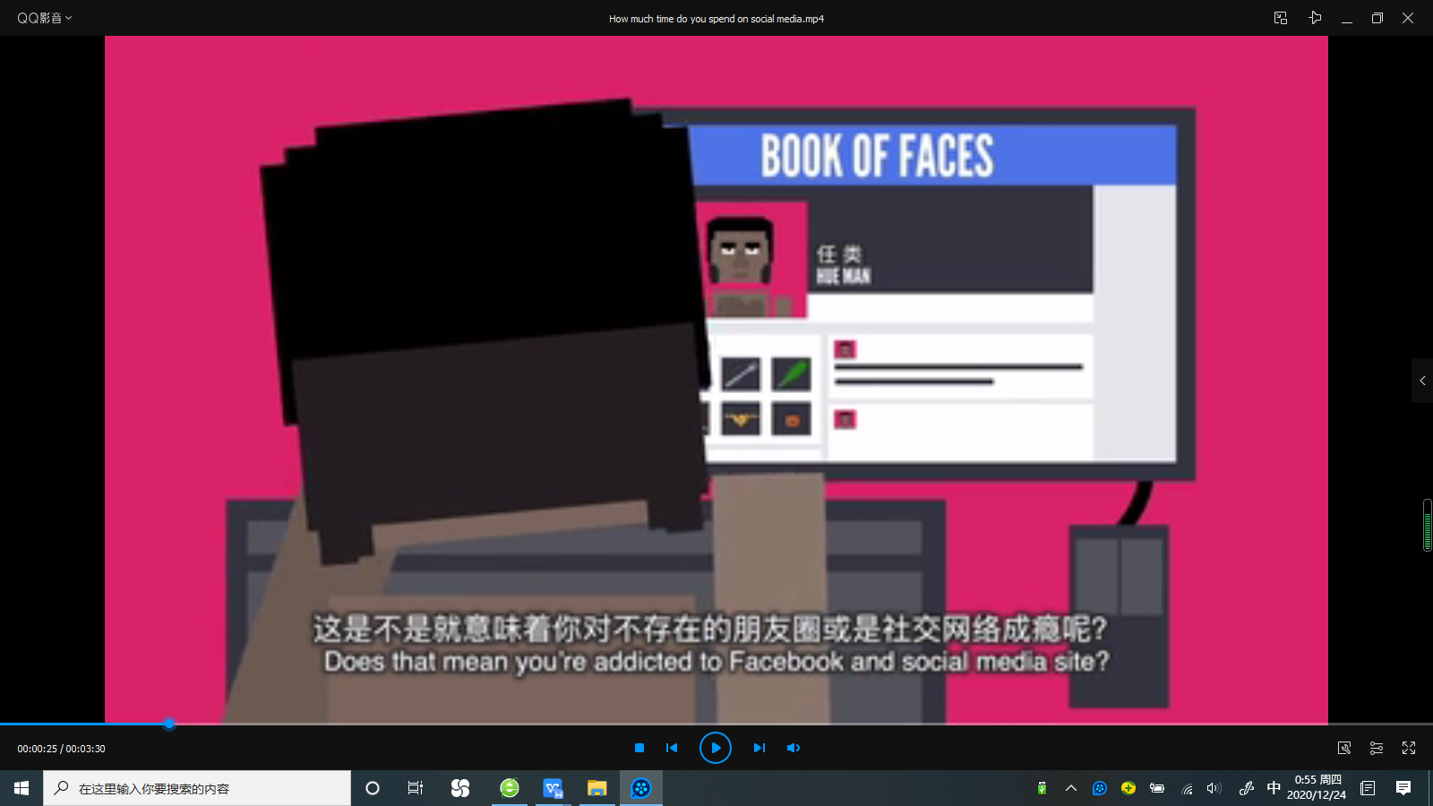The image size is (1433, 806).
Task: Skip to the previous video
Action: tap(672, 748)
